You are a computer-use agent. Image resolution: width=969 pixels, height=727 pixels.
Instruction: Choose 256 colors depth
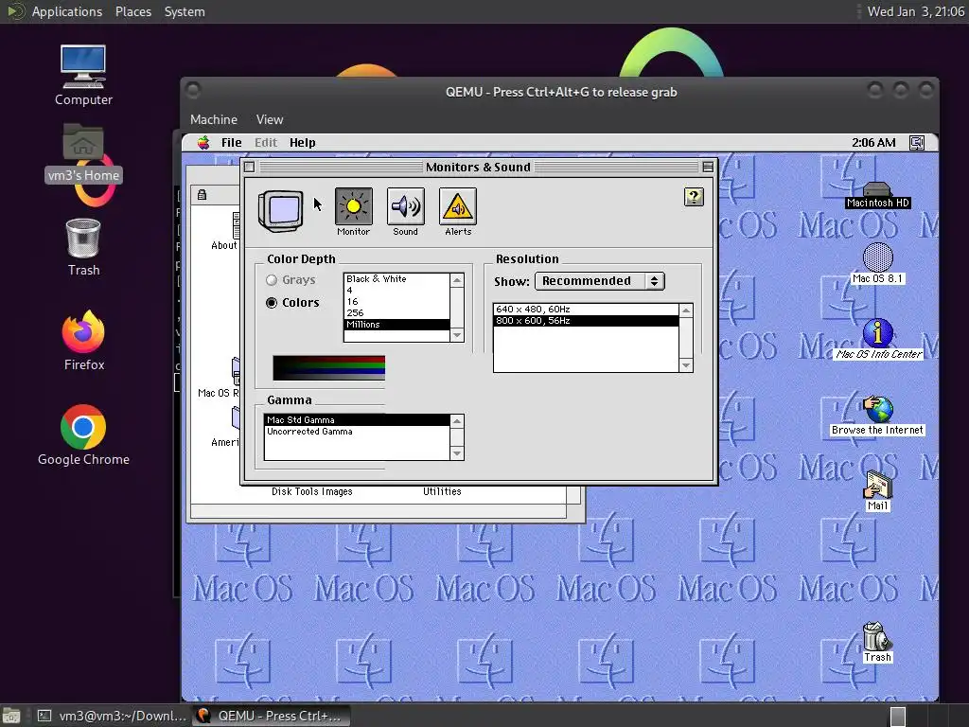tap(396, 312)
